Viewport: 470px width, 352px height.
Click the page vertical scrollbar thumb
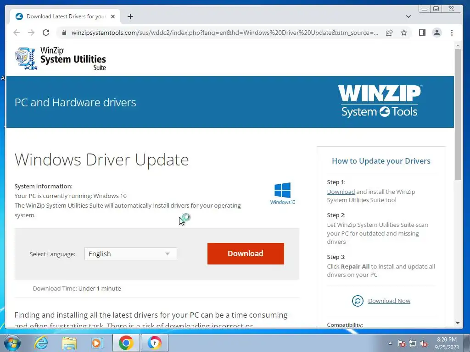(458, 114)
